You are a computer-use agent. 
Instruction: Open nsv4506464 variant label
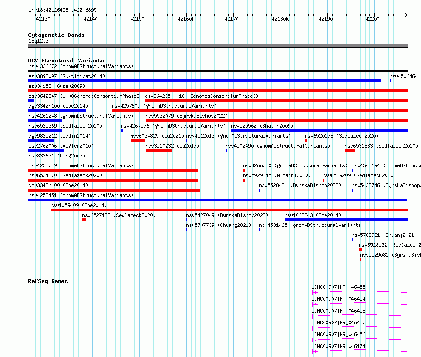pyautogui.click(x=403, y=76)
